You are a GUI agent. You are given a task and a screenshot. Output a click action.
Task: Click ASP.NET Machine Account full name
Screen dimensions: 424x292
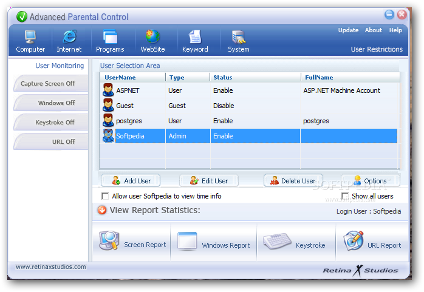click(x=341, y=90)
